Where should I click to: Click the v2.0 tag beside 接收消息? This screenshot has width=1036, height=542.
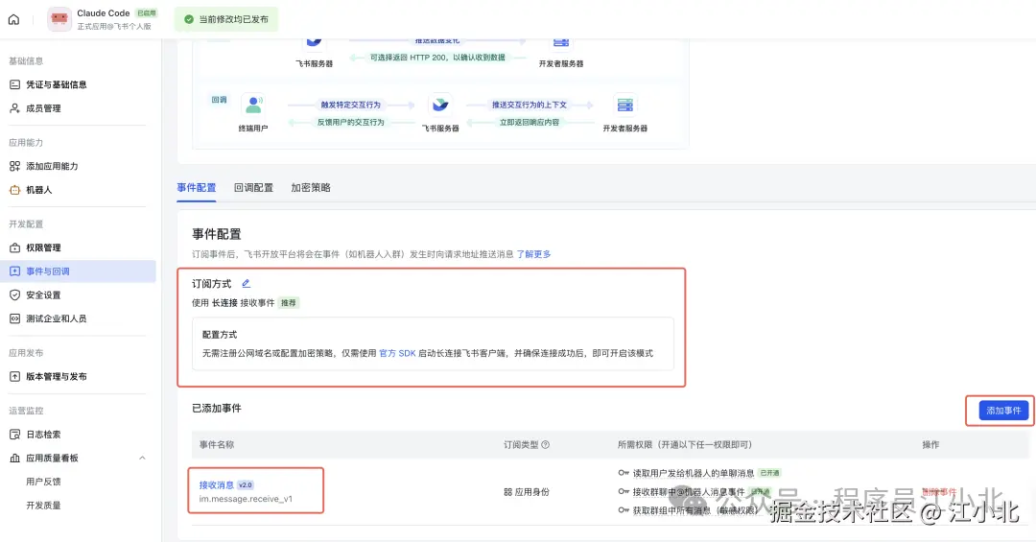[x=246, y=484]
